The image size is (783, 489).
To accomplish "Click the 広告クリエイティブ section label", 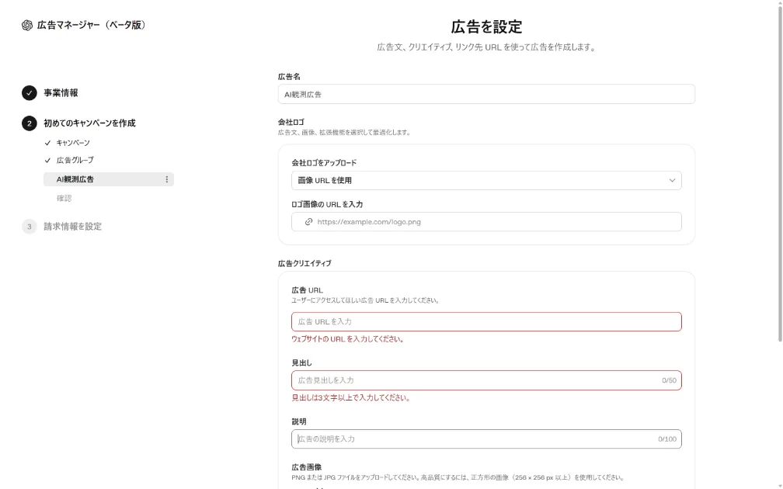I will point(304,263).
